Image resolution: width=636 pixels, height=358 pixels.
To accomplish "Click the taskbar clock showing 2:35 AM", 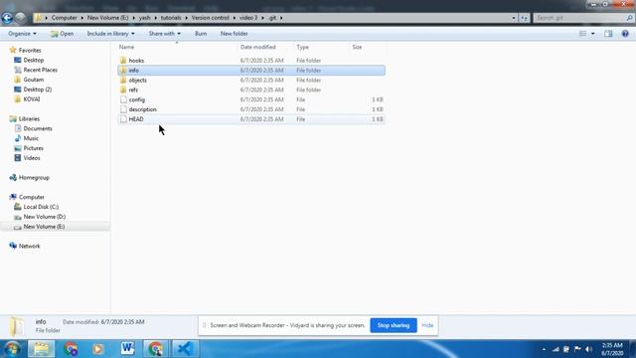I will coord(612,349).
